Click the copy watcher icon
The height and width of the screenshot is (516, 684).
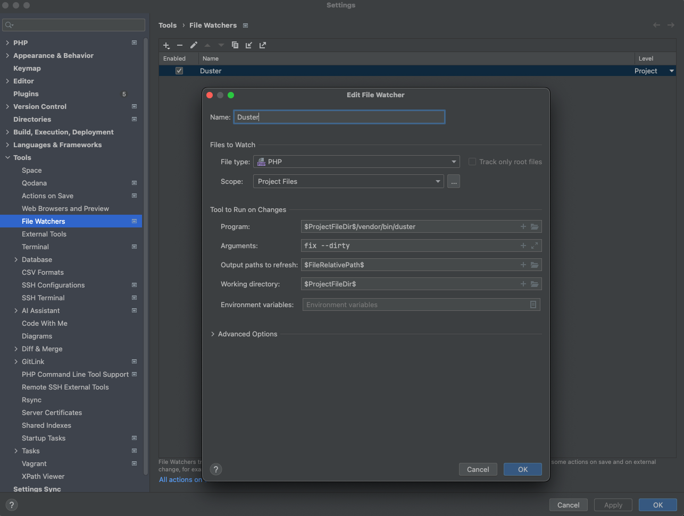tap(235, 45)
